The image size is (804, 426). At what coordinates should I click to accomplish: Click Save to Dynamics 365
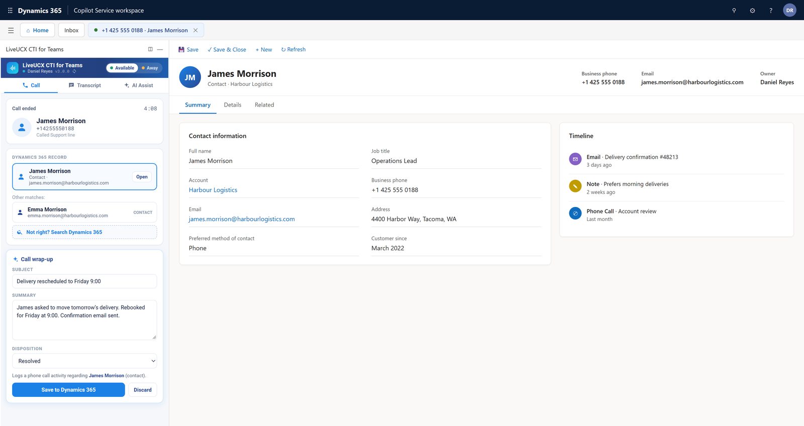click(68, 390)
